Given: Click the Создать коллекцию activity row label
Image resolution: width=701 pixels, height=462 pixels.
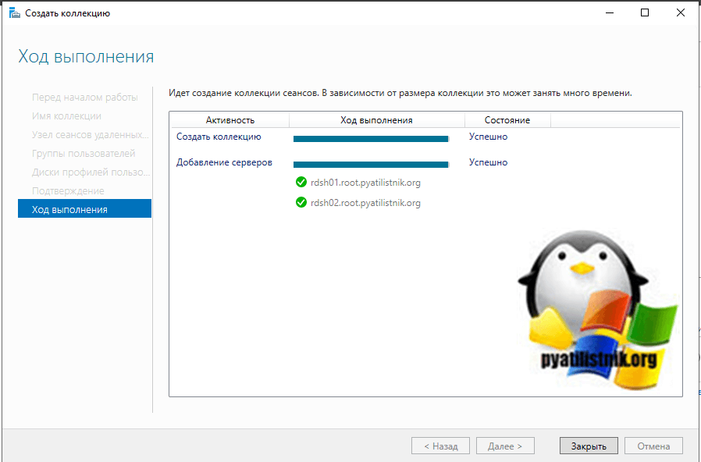Looking at the screenshot, I should pyautogui.click(x=219, y=137).
